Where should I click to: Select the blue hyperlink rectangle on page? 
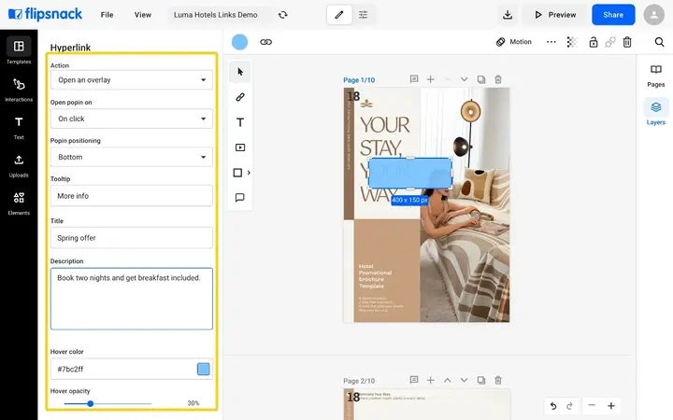click(410, 174)
